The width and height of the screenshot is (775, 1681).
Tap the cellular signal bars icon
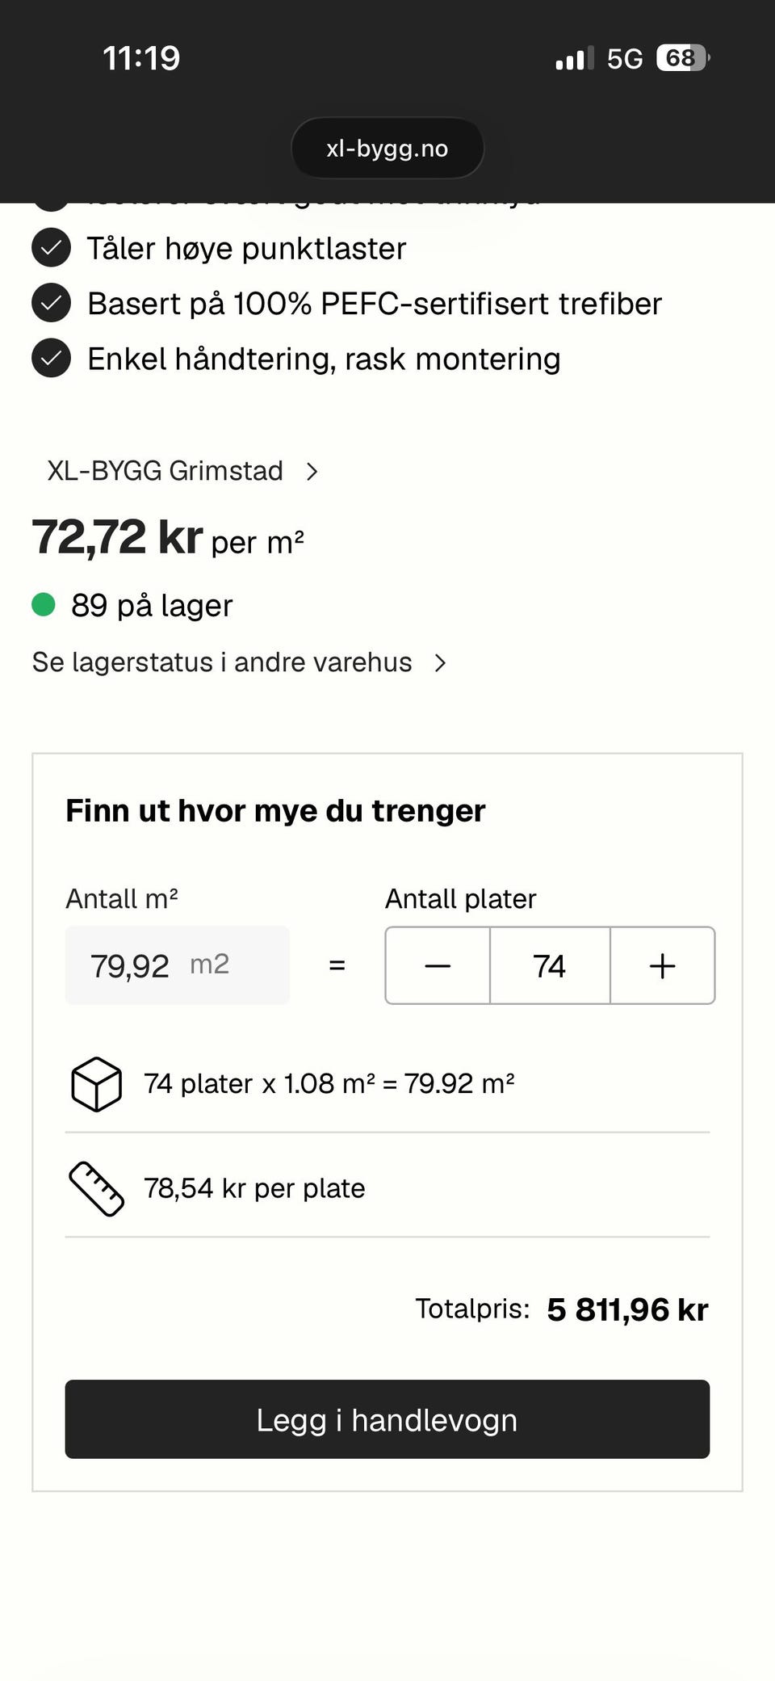[x=575, y=58]
